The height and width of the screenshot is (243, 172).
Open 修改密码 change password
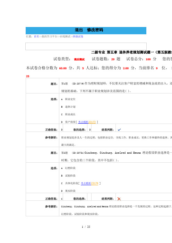95,30
